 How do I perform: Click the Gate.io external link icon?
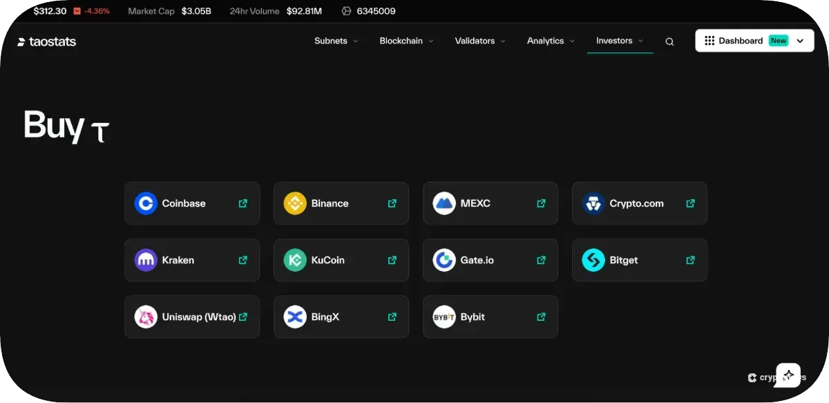(x=541, y=260)
